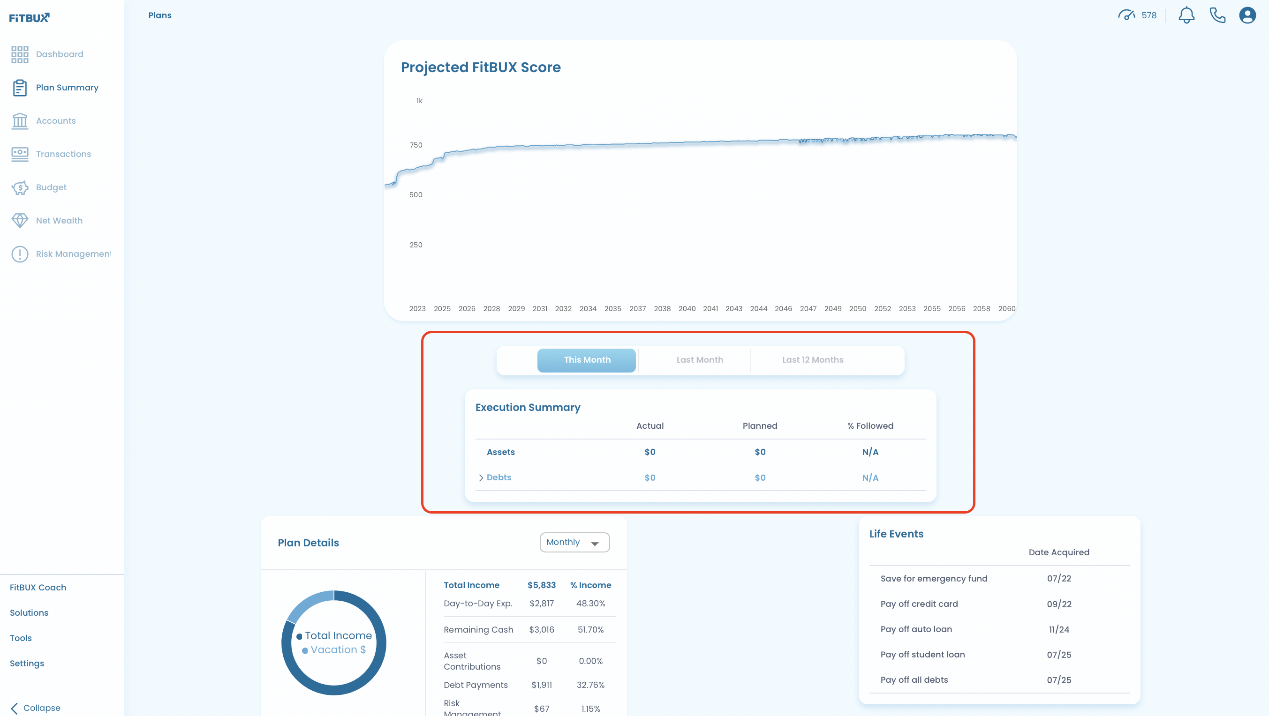Click the Actual column header
This screenshot has height=716, width=1269.
(x=650, y=426)
